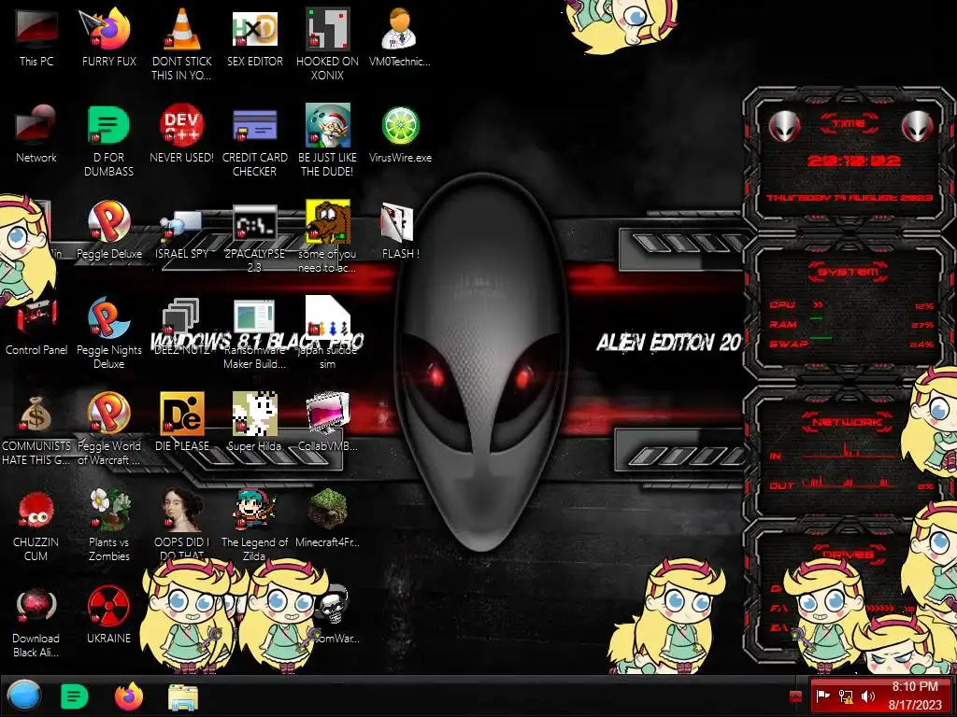Image resolution: width=957 pixels, height=717 pixels.
Task: Select the Minecraft4Fr grass block icon
Action: pyautogui.click(x=327, y=510)
